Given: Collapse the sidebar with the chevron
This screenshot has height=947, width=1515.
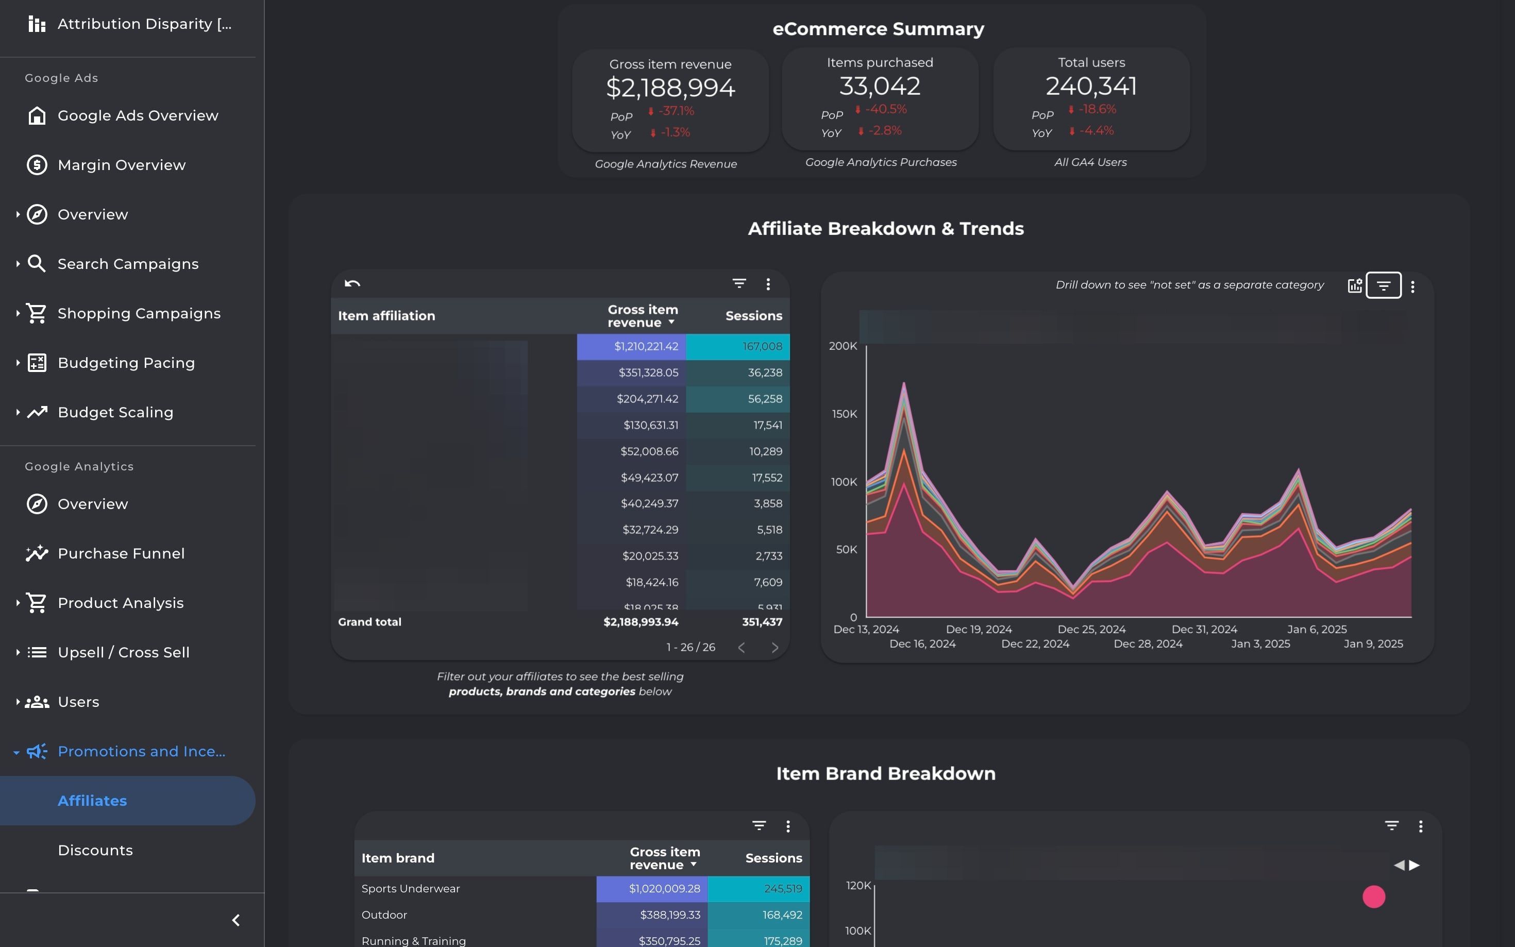Looking at the screenshot, I should [236, 920].
